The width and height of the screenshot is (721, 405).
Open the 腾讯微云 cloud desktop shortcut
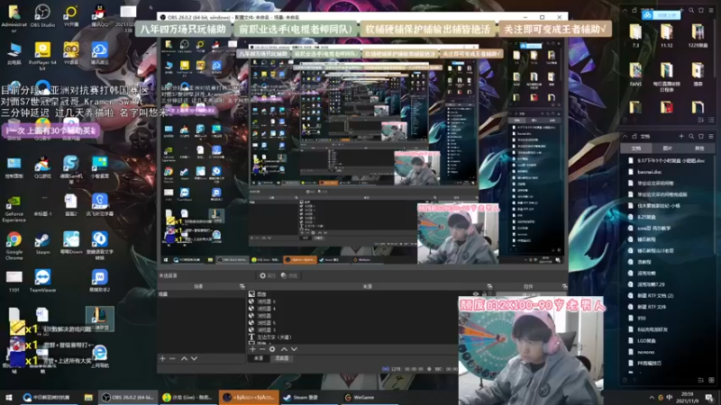click(99, 53)
